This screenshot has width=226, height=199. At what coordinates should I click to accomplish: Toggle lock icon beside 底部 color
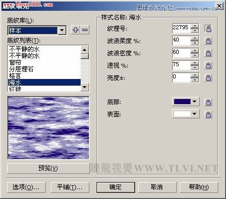pyautogui.click(x=208, y=102)
